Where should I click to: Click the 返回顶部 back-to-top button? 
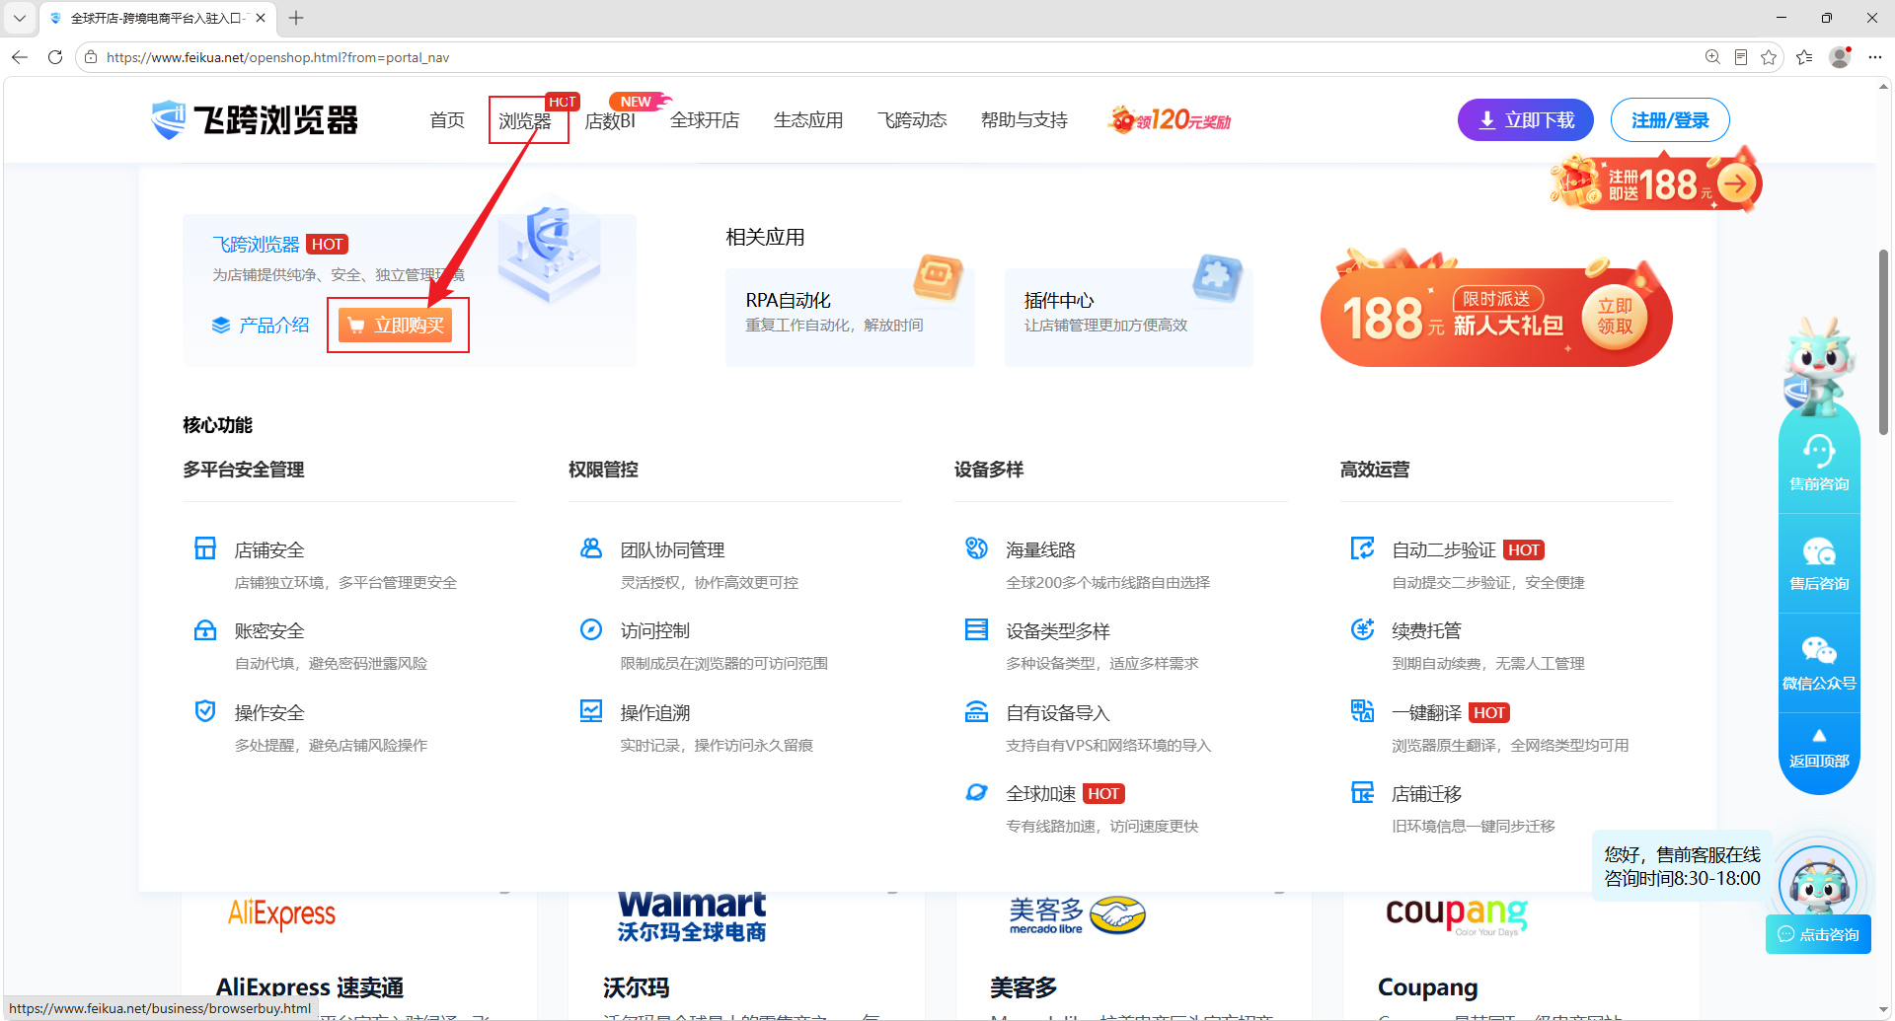(1819, 749)
